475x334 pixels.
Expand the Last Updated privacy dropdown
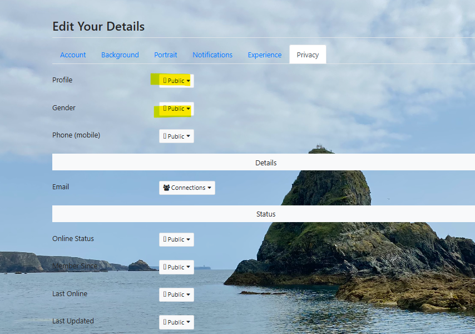click(176, 322)
